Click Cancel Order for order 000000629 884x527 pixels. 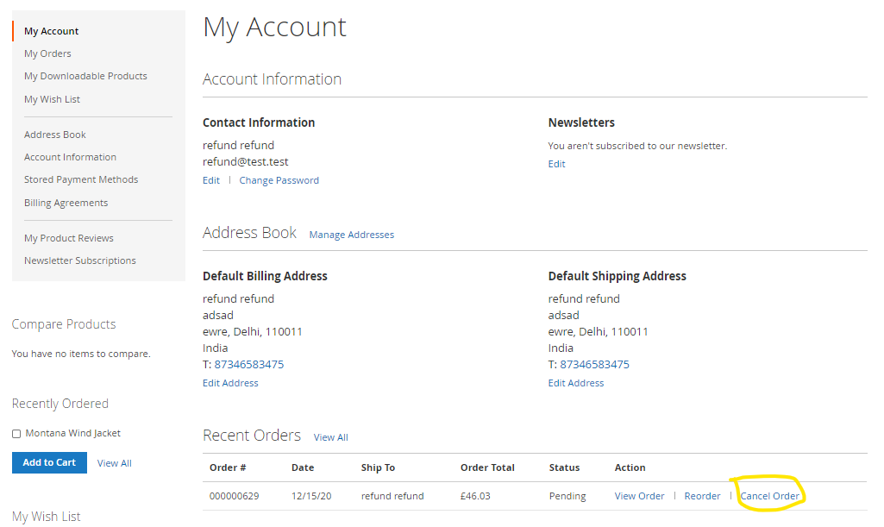pos(769,496)
